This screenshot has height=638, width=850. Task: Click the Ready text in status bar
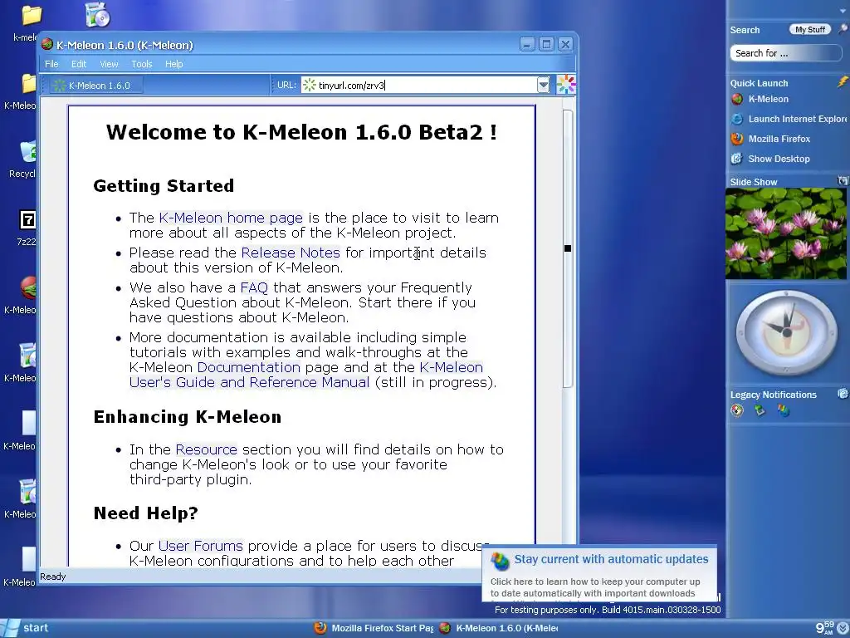tap(52, 577)
